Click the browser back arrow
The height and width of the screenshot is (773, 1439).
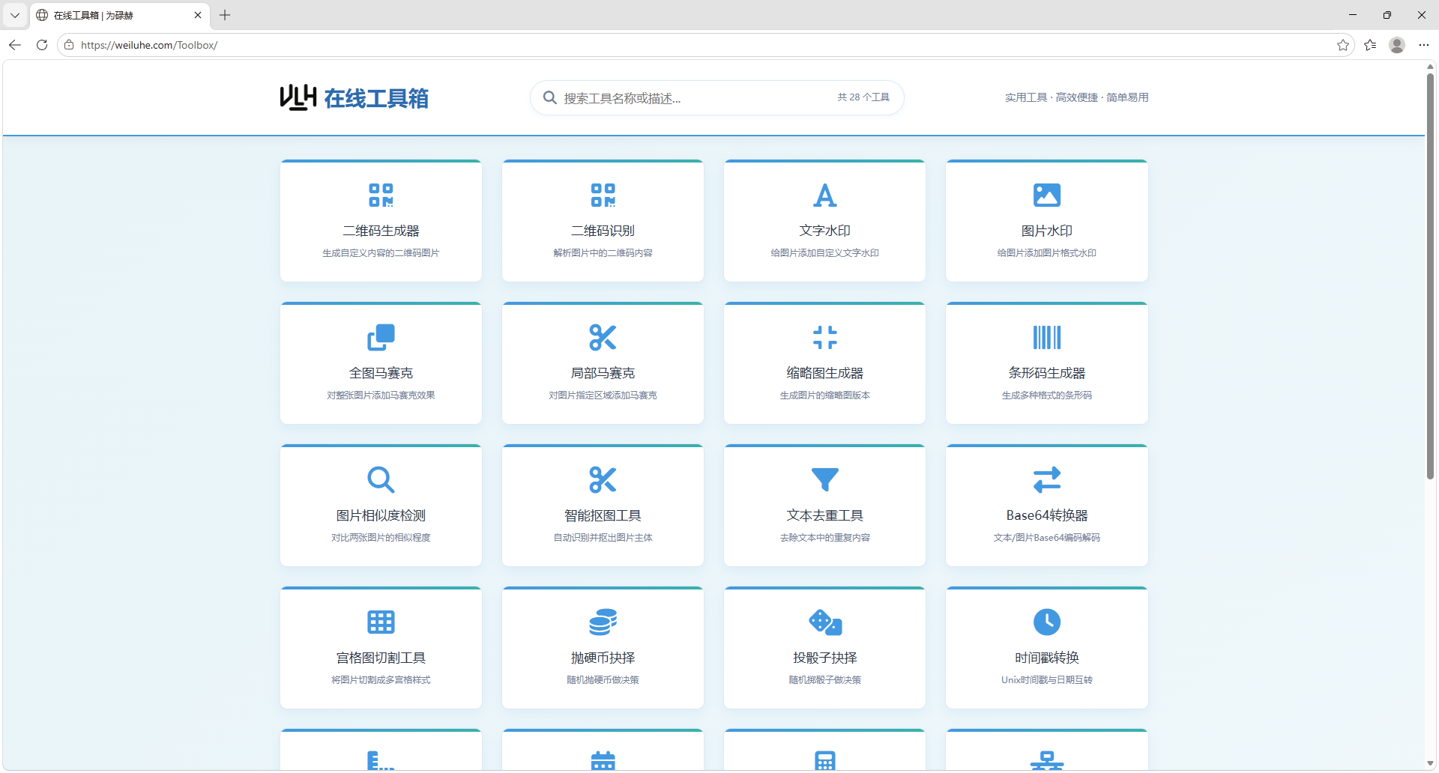(x=15, y=45)
